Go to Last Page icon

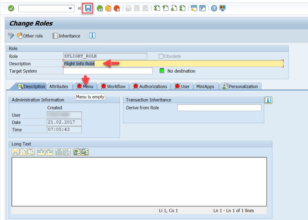coord(182,8)
